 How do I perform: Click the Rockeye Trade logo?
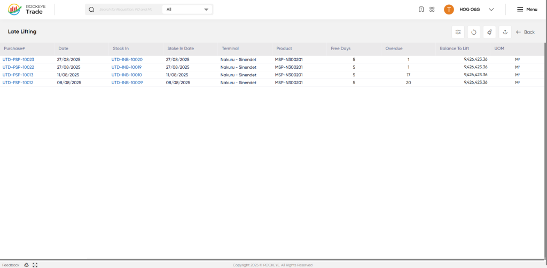28,10
